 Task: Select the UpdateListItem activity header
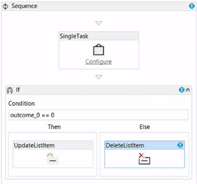(53, 145)
